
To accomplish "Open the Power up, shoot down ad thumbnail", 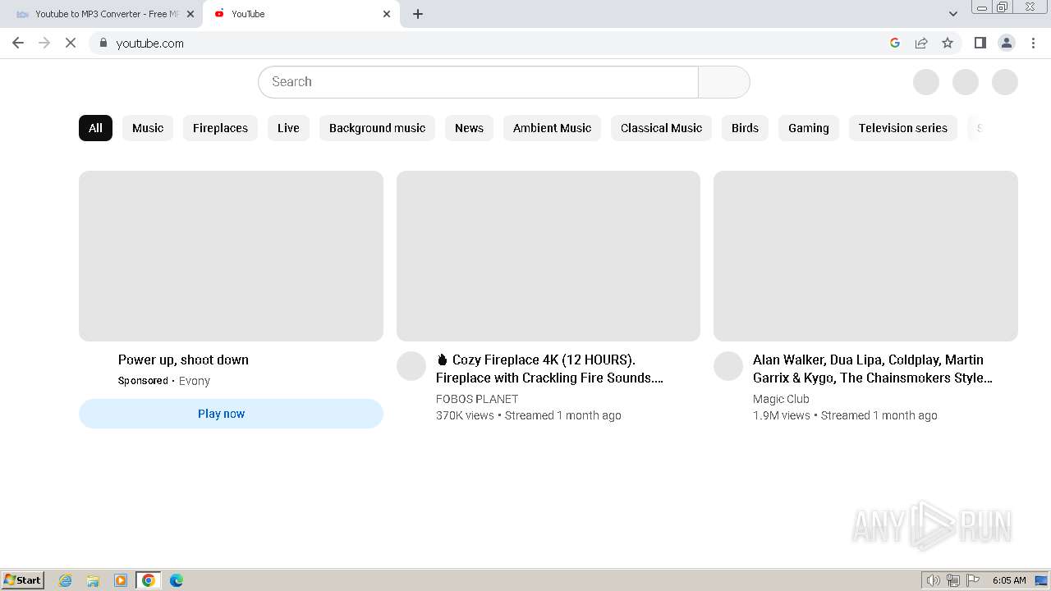I will tap(231, 256).
